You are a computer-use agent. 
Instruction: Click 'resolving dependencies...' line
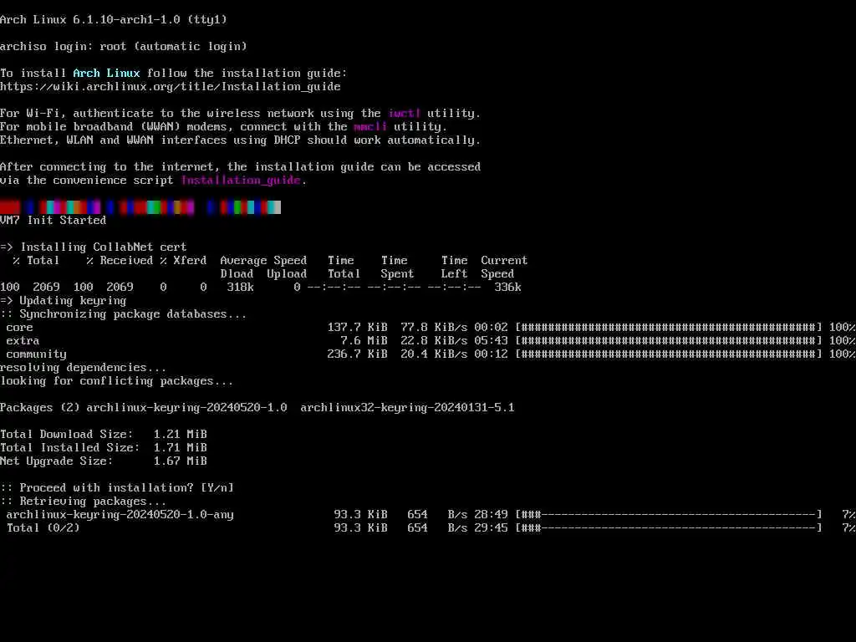point(83,368)
